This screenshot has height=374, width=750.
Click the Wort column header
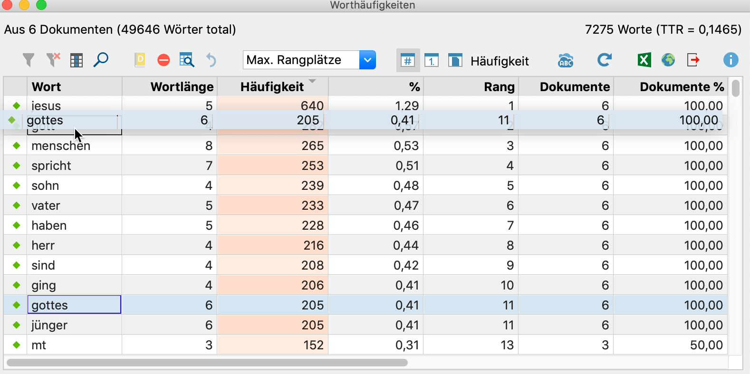(47, 87)
